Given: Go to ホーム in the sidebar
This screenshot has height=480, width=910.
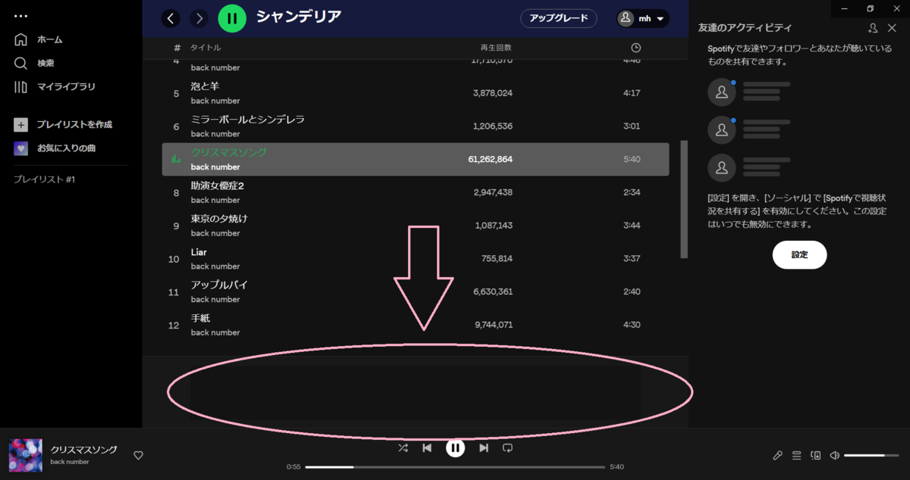Looking at the screenshot, I should pyautogui.click(x=38, y=39).
